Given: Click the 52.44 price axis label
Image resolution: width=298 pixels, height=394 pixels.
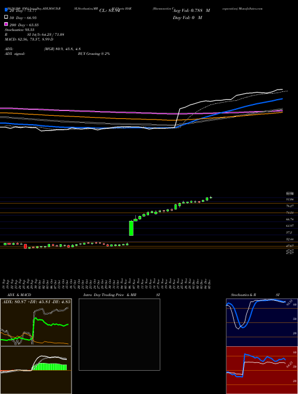Looking at the screenshot, I should (290, 239).
